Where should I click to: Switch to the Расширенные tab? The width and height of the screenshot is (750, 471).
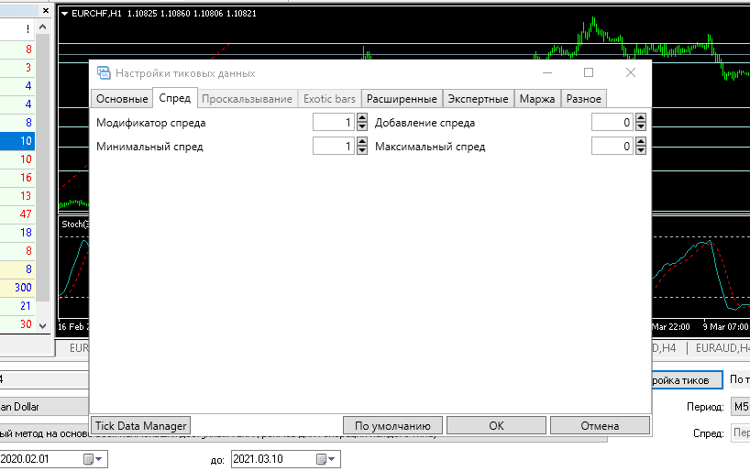pos(402,99)
